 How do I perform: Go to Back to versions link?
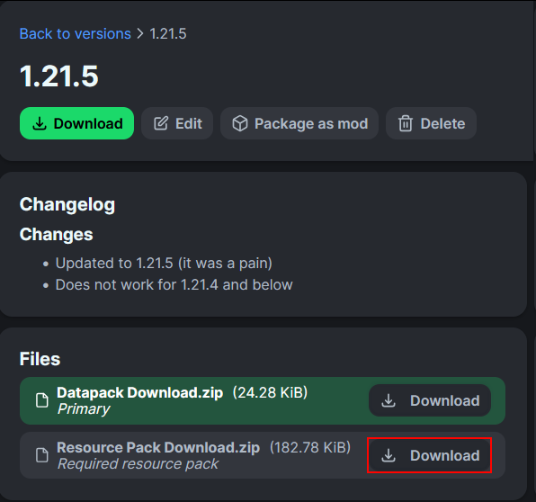(x=76, y=34)
